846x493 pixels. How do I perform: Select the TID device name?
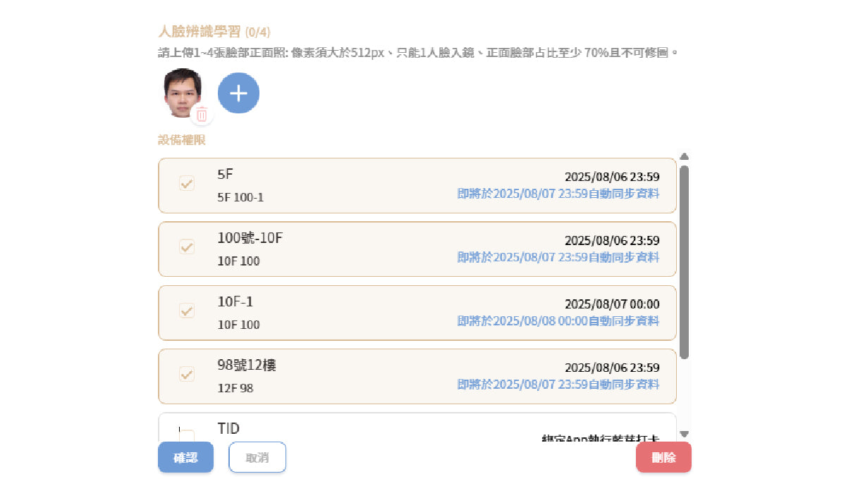[x=228, y=428]
